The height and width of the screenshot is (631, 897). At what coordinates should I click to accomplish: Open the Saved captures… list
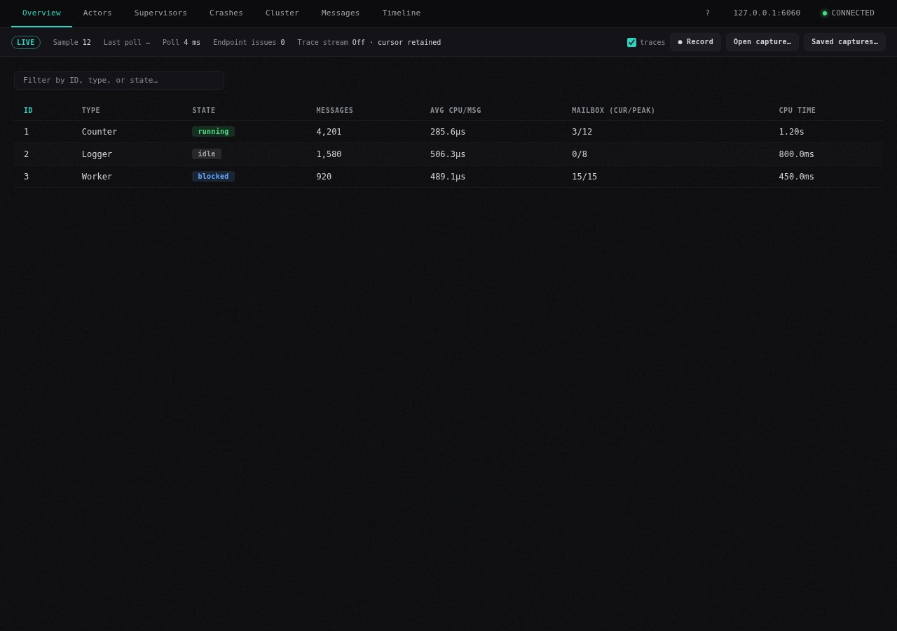point(844,42)
